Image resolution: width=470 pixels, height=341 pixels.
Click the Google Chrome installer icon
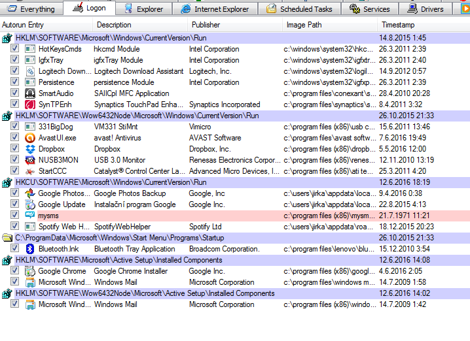[30, 271]
